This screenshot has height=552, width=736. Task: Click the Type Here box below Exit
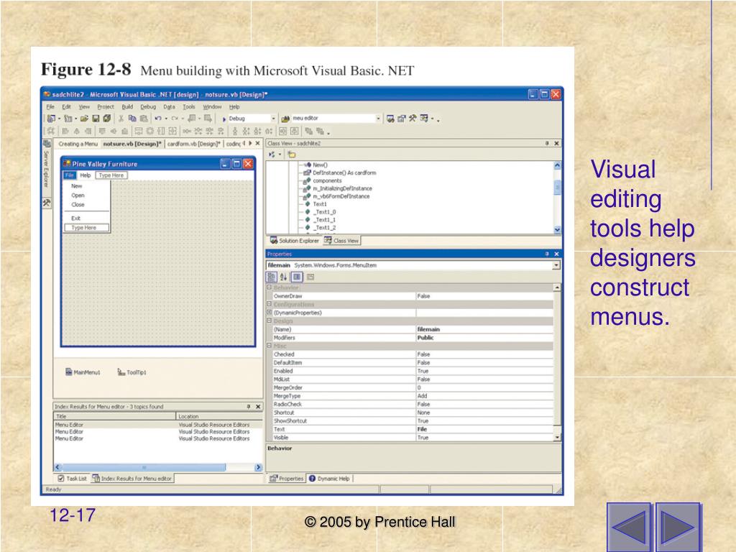86,228
